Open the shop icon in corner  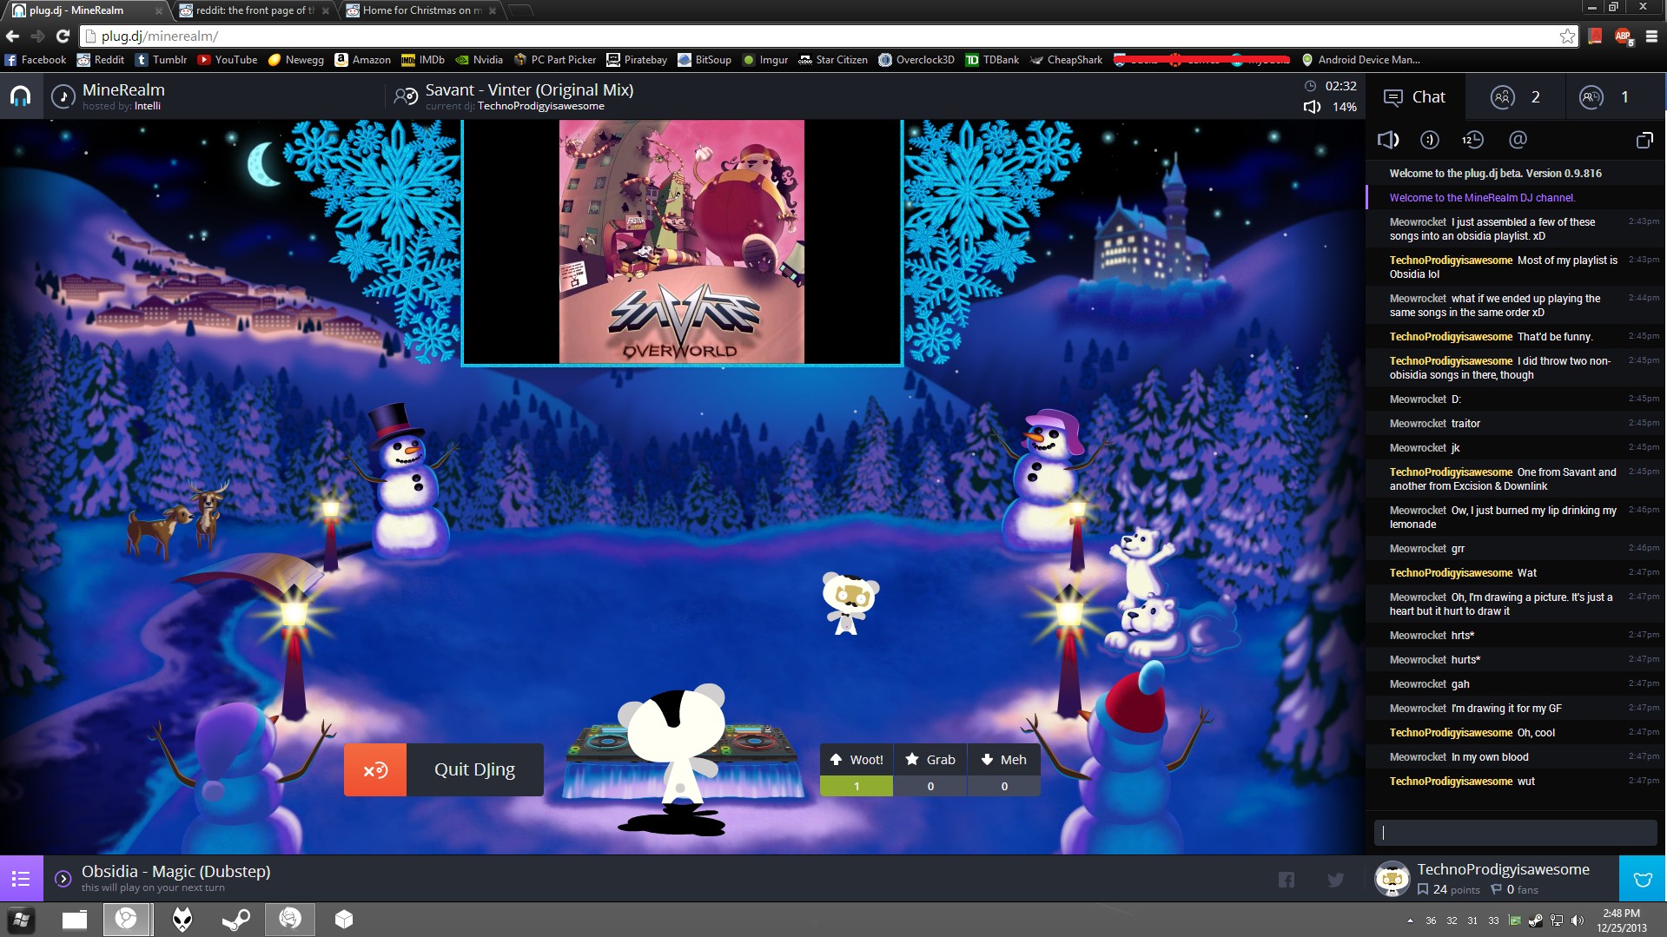click(x=1642, y=880)
